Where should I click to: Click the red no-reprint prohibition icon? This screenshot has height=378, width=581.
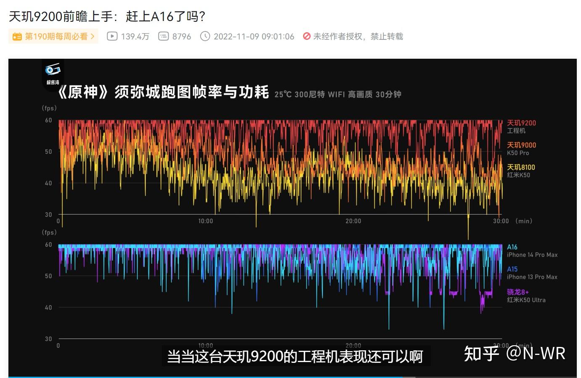click(306, 36)
